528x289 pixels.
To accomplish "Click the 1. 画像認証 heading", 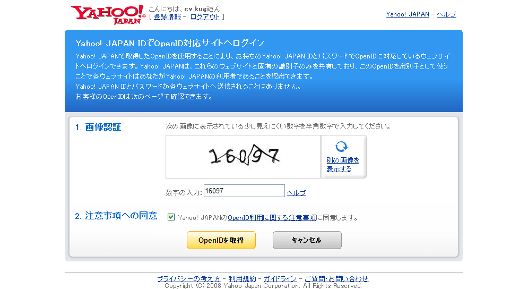I will [x=98, y=127].
